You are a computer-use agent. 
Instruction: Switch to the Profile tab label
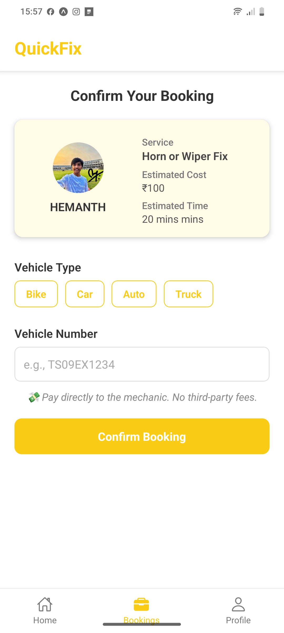238,620
